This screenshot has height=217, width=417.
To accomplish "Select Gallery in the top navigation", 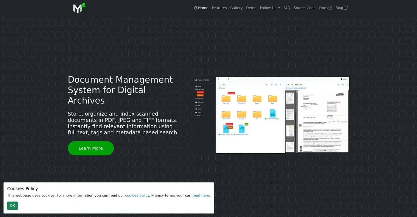I will [x=236, y=8].
